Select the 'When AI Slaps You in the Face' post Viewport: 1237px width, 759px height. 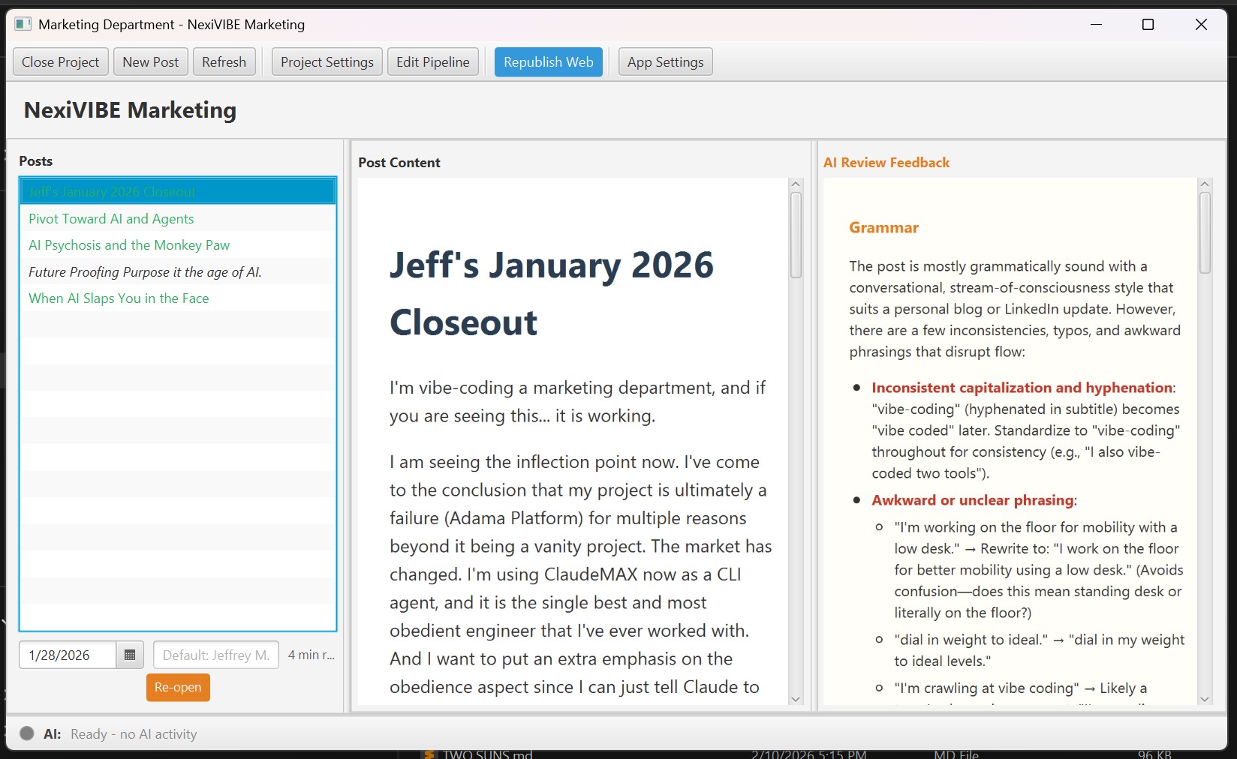pos(118,298)
